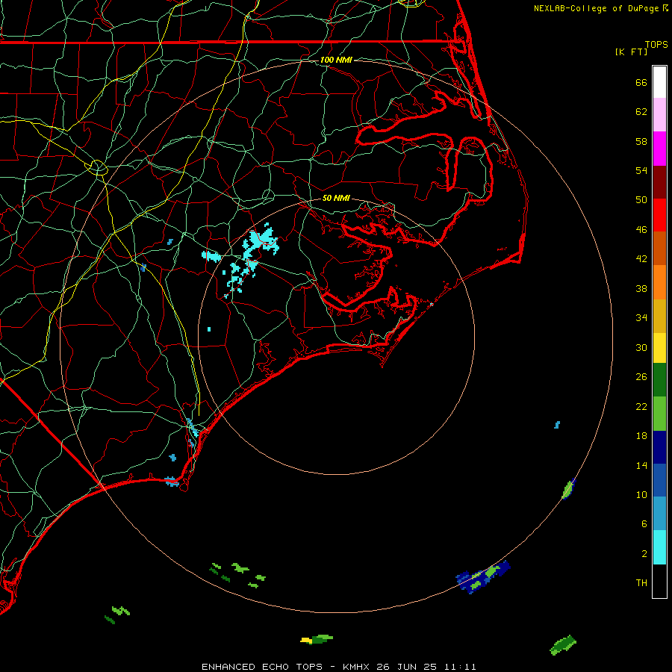Pick the cyan swatch on the color scale

pos(659,547)
